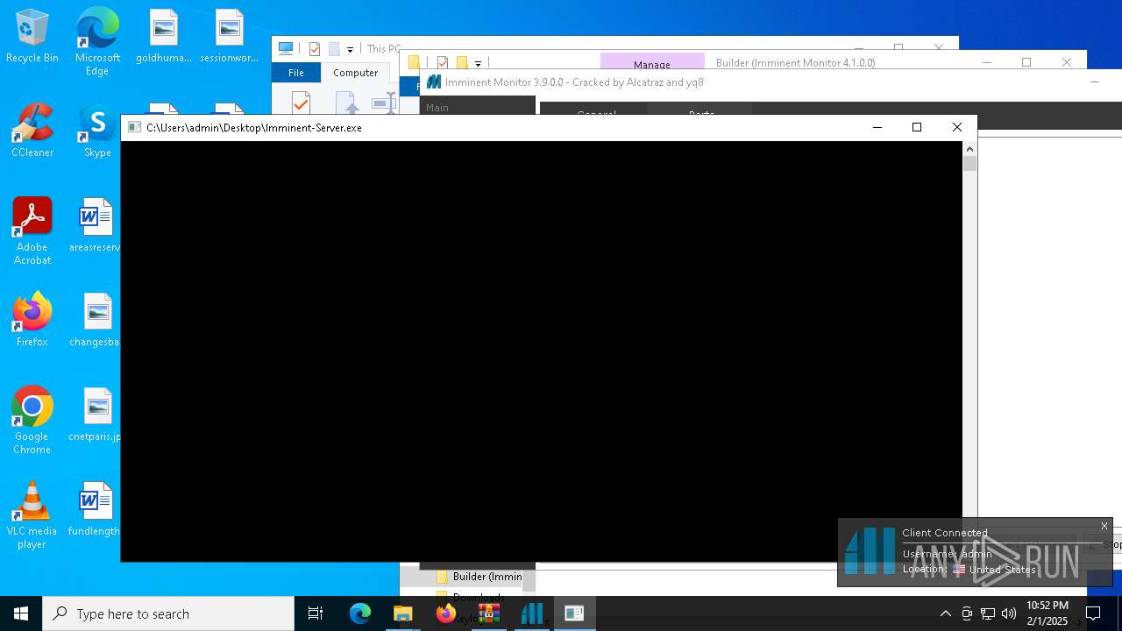Open CCleaner desktop shortcut
The width and height of the screenshot is (1122, 631).
click(32, 131)
